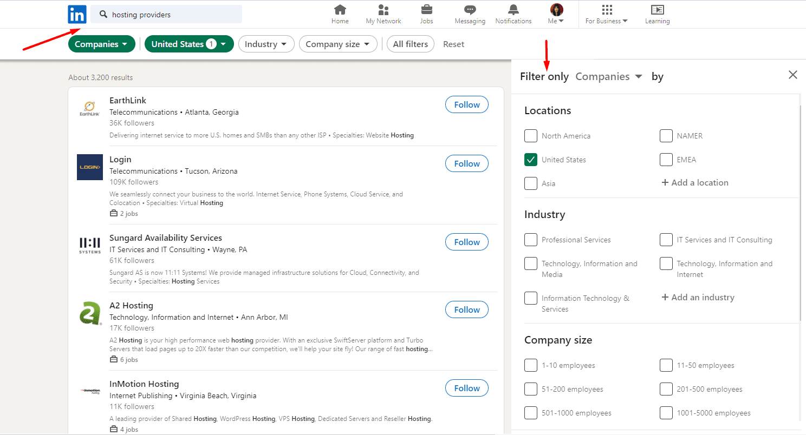The image size is (806, 435).
Task: Open InMotion Hosting logo
Action: click(x=90, y=391)
